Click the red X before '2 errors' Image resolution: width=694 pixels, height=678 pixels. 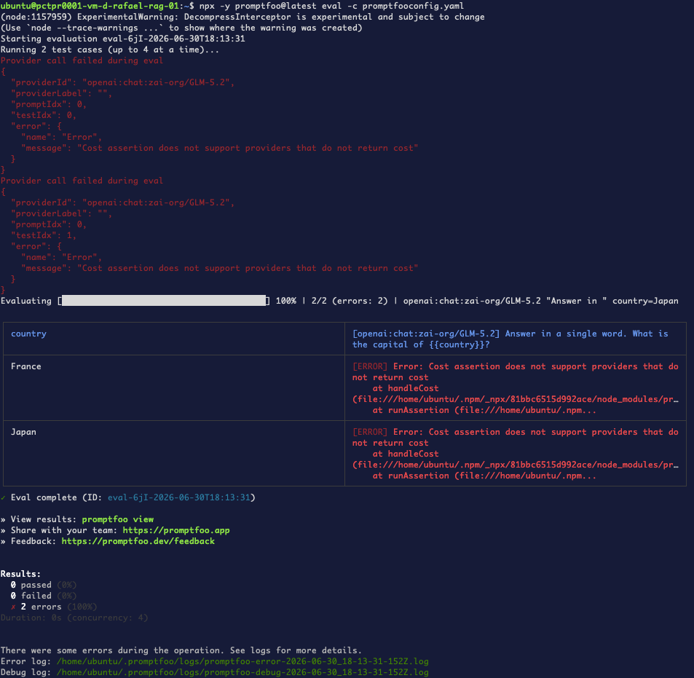click(13, 607)
